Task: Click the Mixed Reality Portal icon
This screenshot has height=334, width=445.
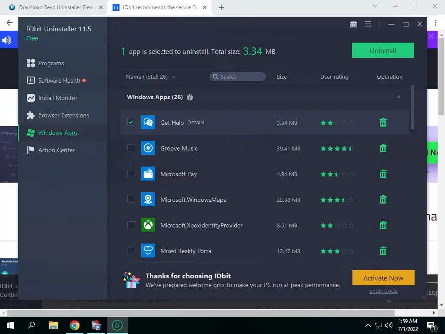Action: pos(148,250)
